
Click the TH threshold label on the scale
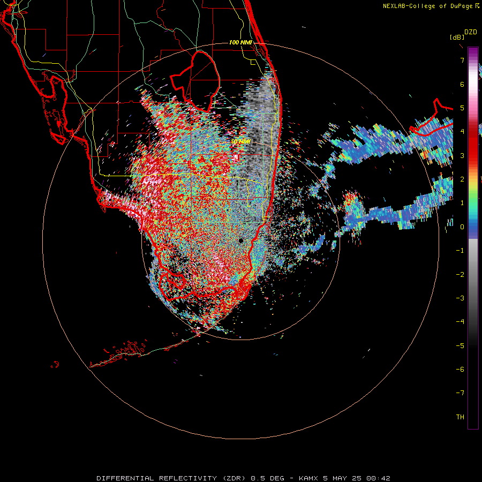pos(460,417)
